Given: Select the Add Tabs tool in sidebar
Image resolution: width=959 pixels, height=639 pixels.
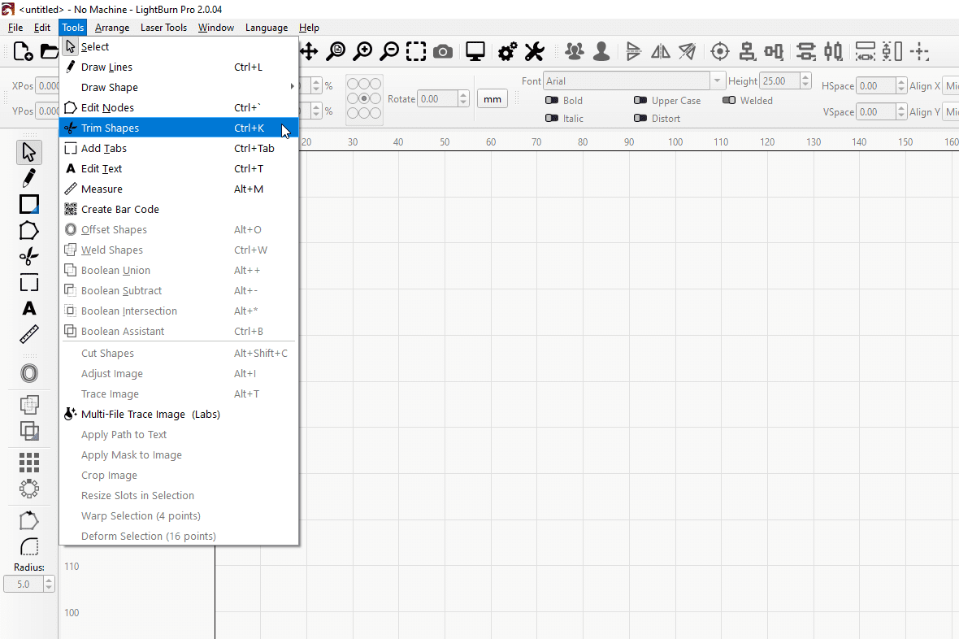Looking at the screenshot, I should 28,282.
